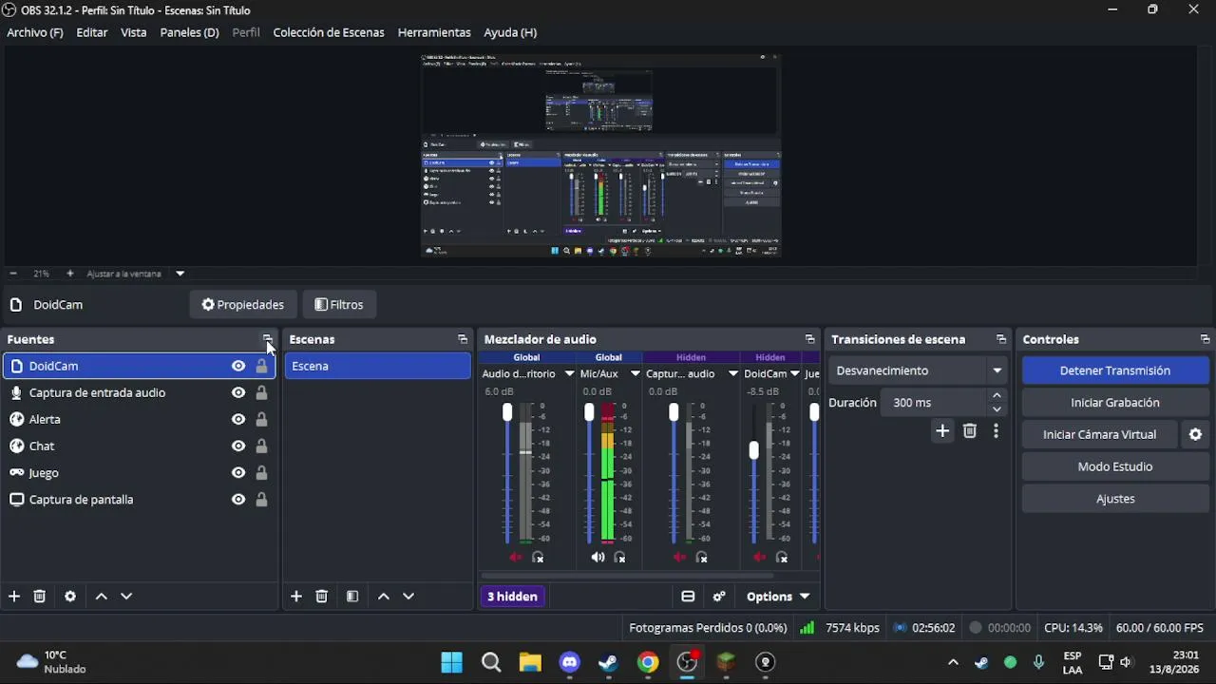Expand the Audio del escritorio channel menu
The width and height of the screenshot is (1216, 684).
click(x=569, y=373)
